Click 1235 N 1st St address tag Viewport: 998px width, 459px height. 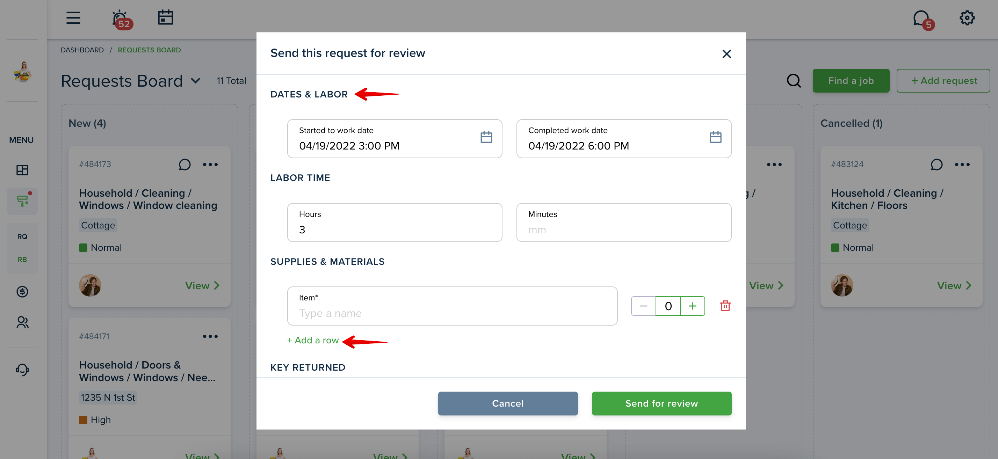108,398
